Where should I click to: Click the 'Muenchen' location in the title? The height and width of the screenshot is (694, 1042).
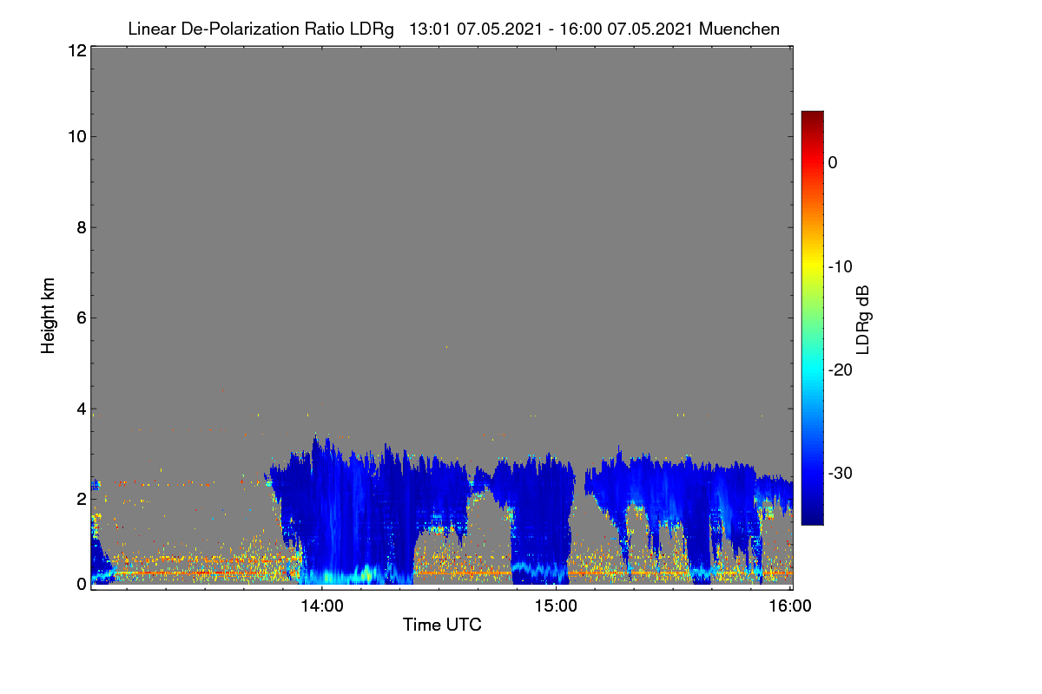point(739,29)
